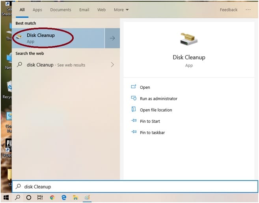Open the three-dots options menu

point(248,10)
